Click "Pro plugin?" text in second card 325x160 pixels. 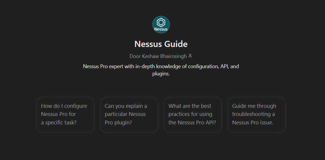tap(118, 122)
